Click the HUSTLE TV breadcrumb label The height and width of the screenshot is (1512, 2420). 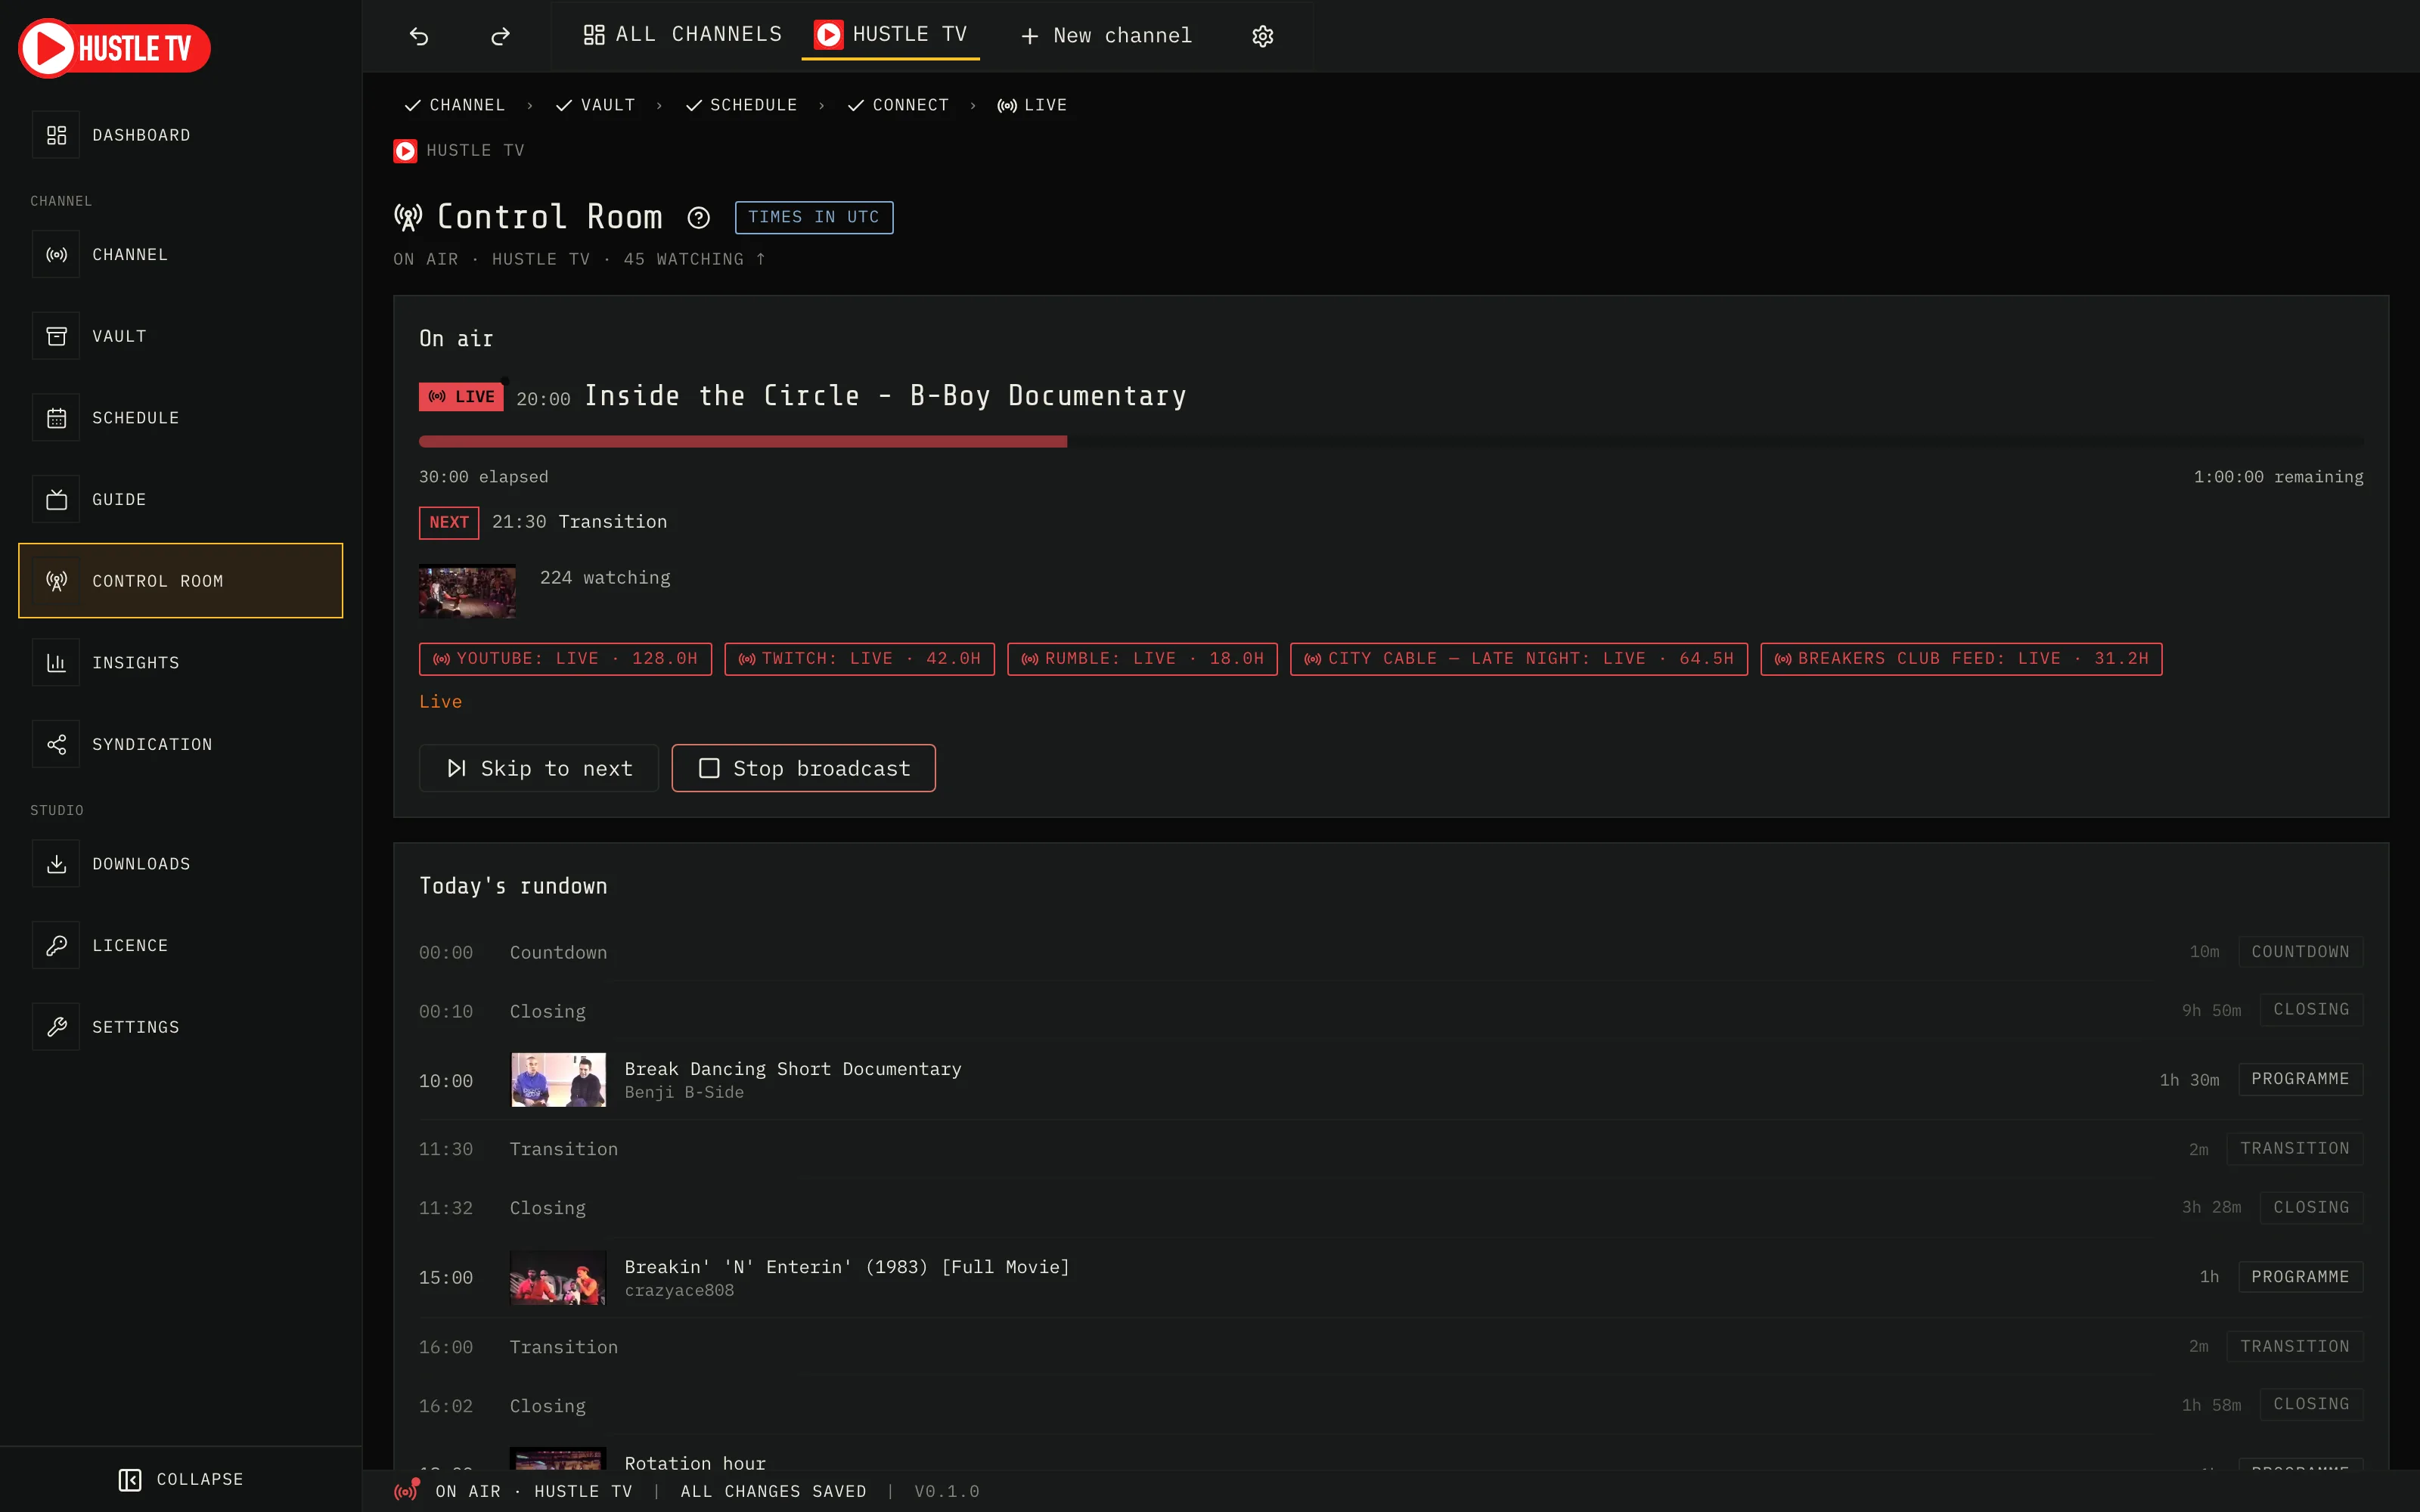click(475, 151)
